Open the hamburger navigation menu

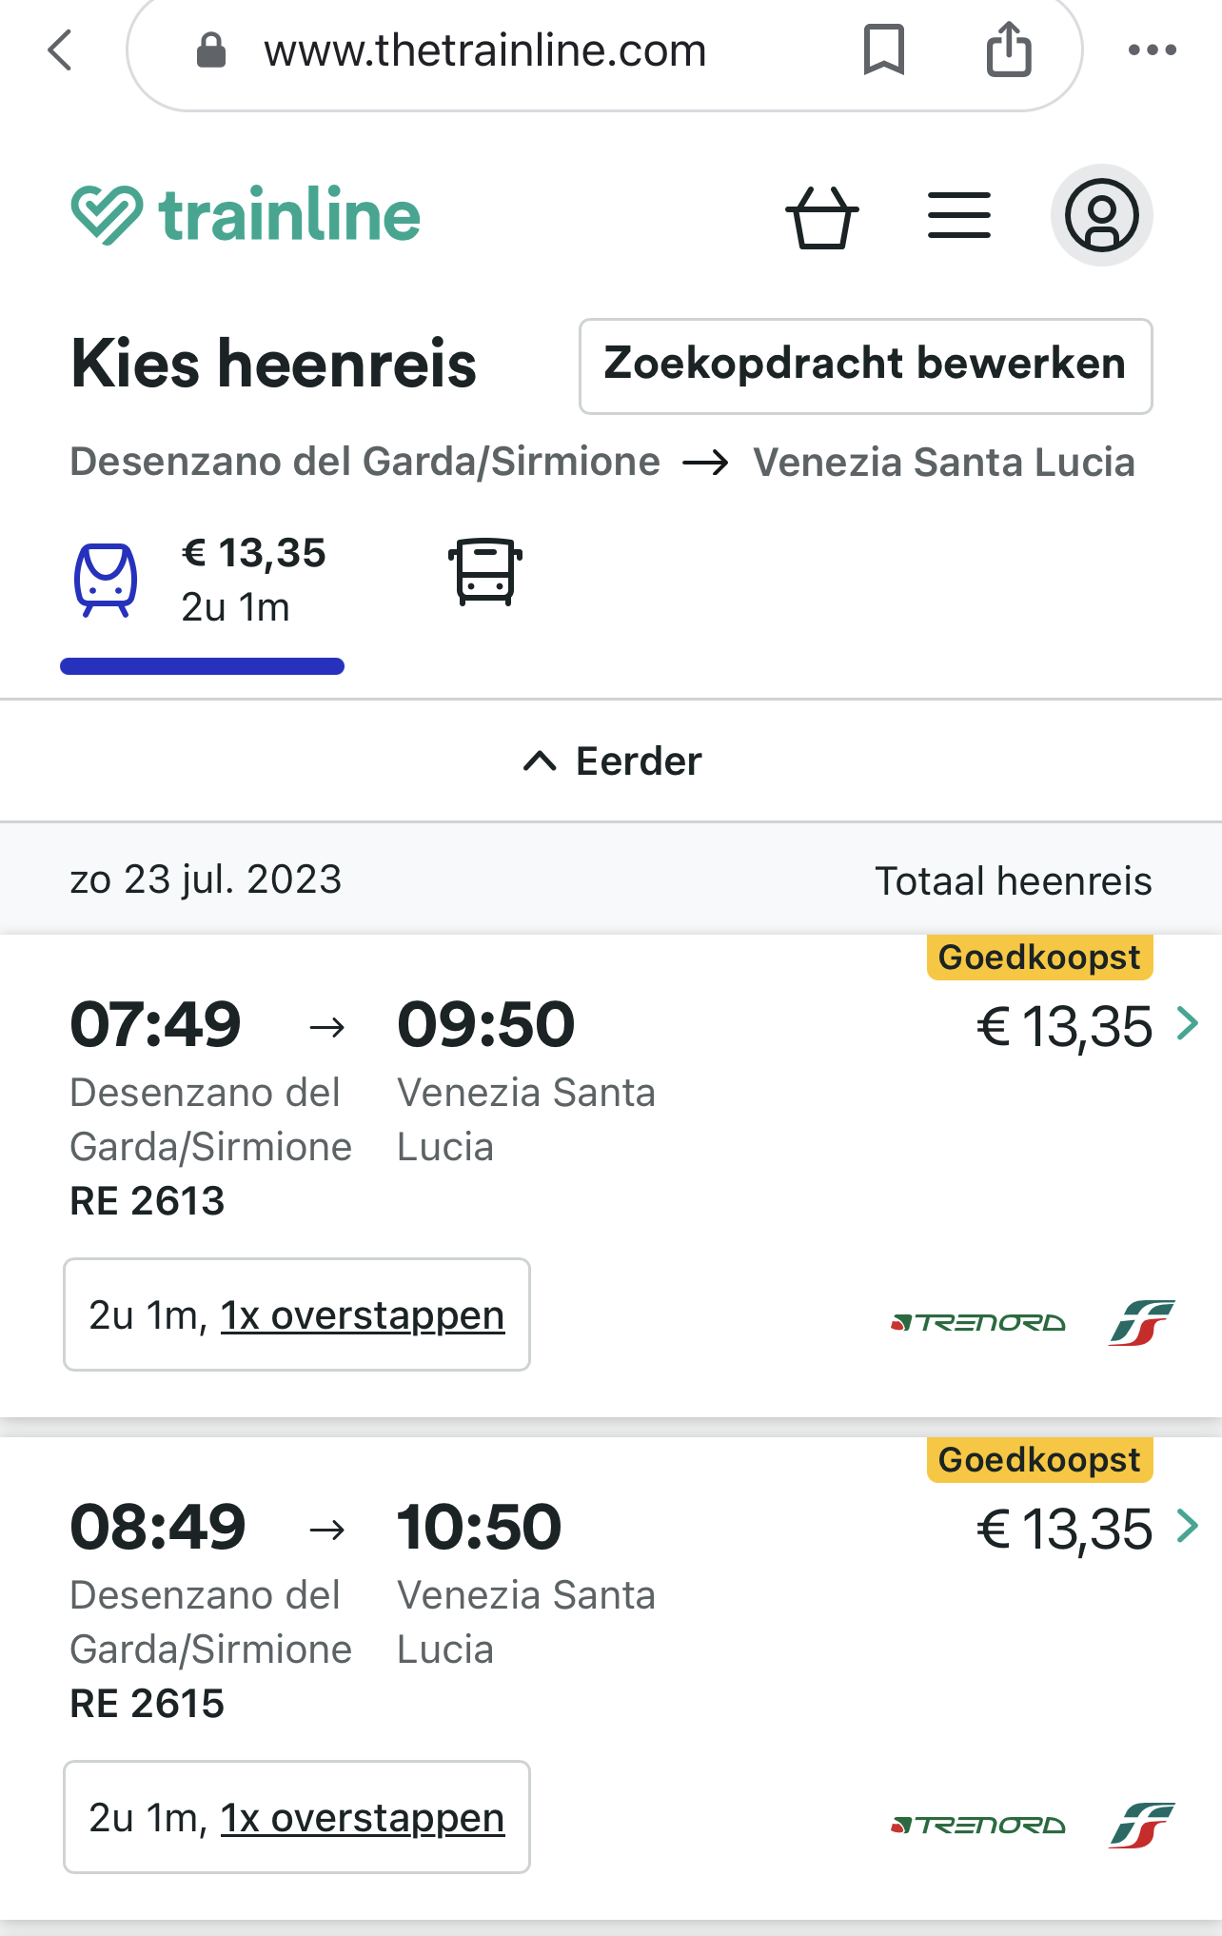pos(958,215)
